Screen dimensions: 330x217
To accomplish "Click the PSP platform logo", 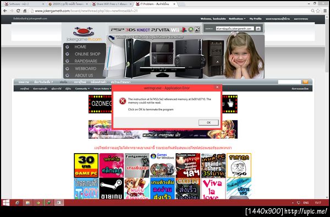I will (x=118, y=30).
